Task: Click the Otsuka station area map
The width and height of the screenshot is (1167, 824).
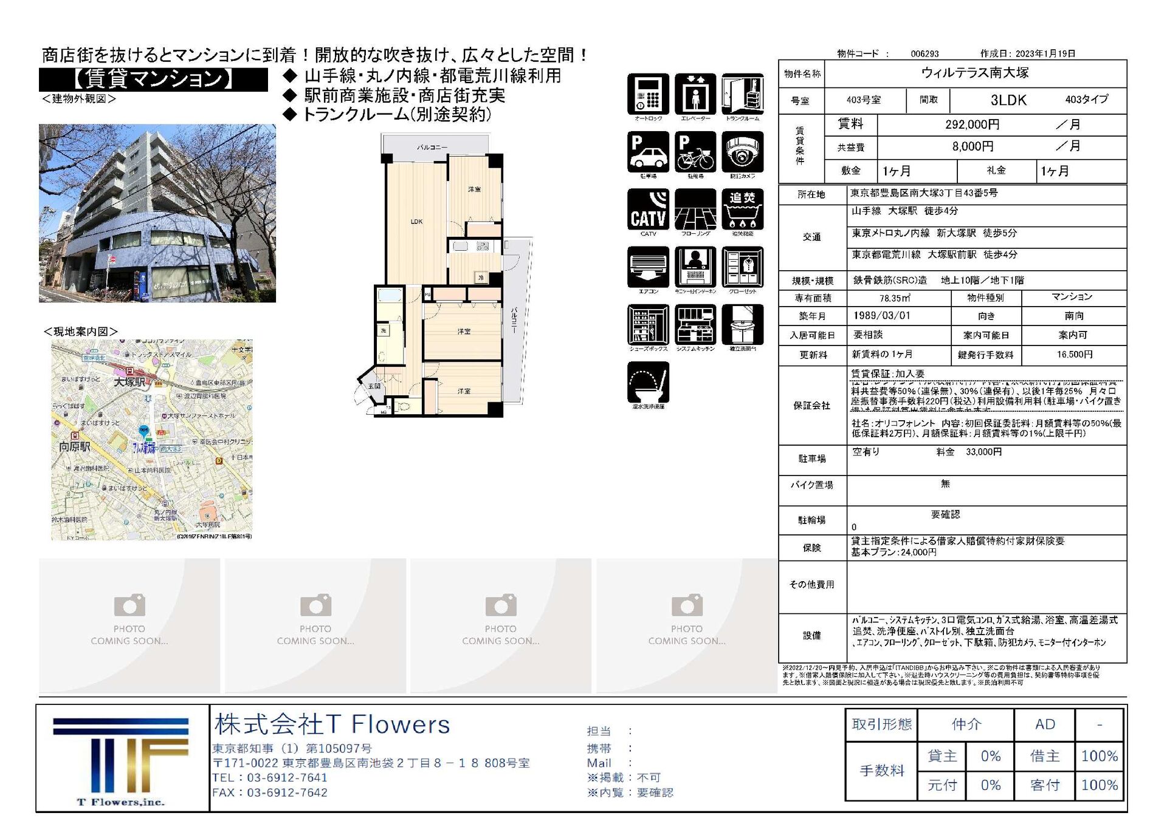Action: point(152,440)
